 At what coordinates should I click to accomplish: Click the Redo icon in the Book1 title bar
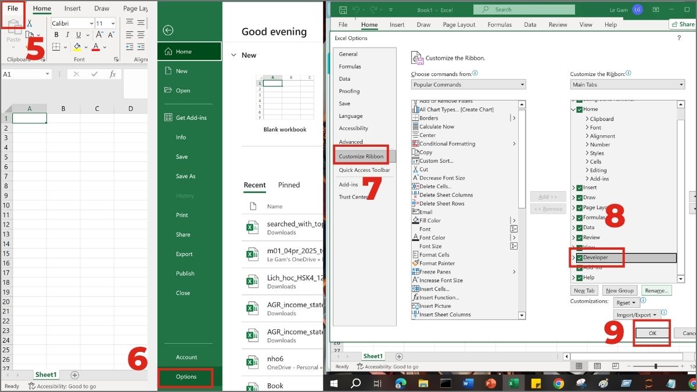[x=374, y=9]
